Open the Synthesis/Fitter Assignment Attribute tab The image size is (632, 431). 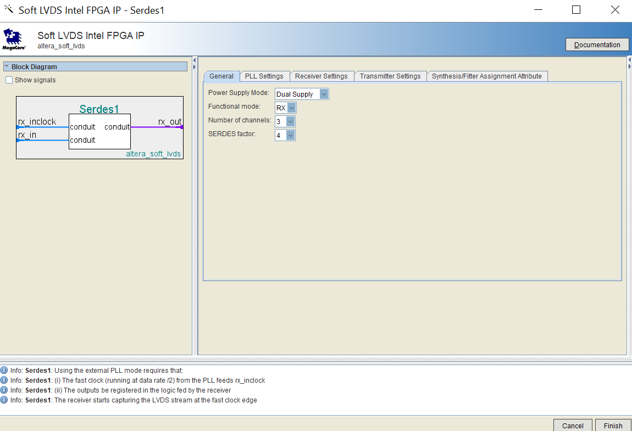[x=487, y=76]
